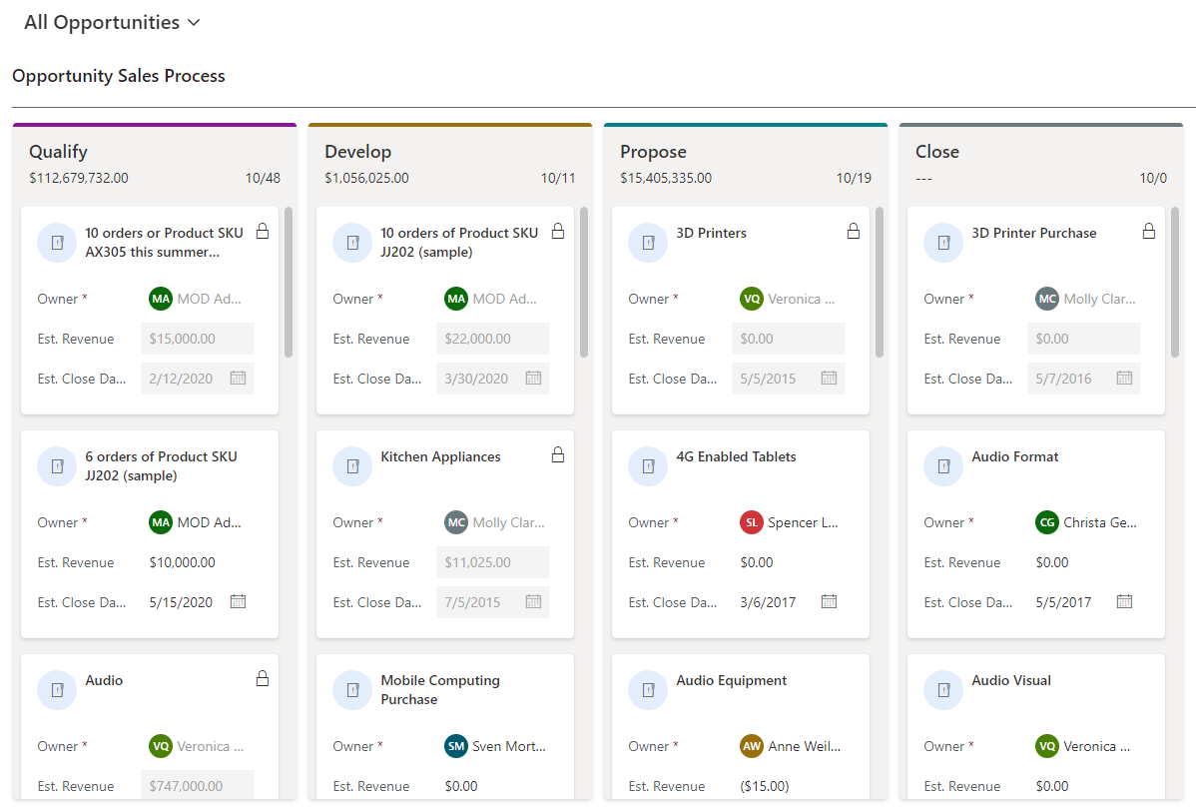Click the Molly Clar... owner on Kitchen Appliances

tap(494, 522)
